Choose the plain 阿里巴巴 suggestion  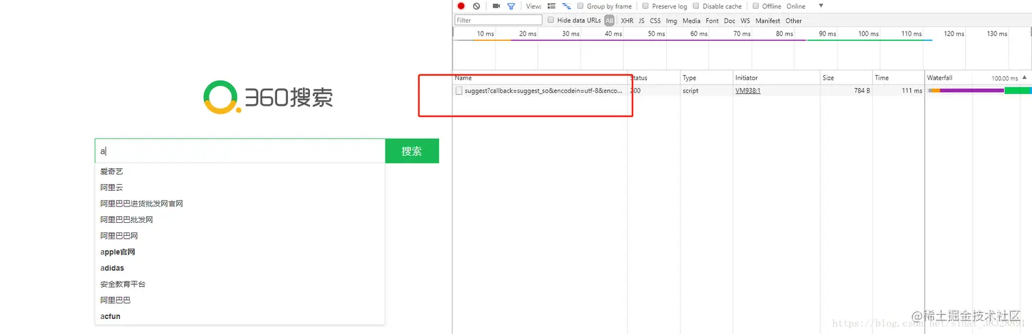point(240,300)
